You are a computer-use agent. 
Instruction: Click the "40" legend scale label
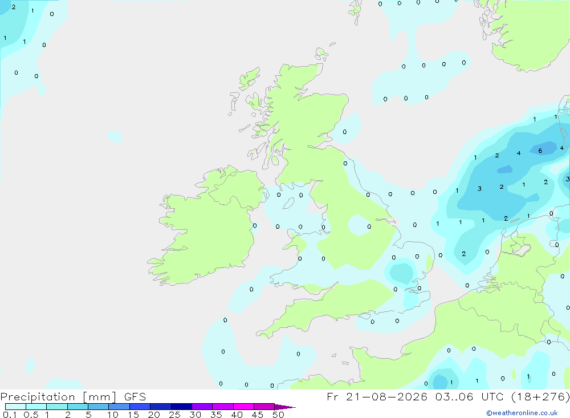click(x=237, y=415)
